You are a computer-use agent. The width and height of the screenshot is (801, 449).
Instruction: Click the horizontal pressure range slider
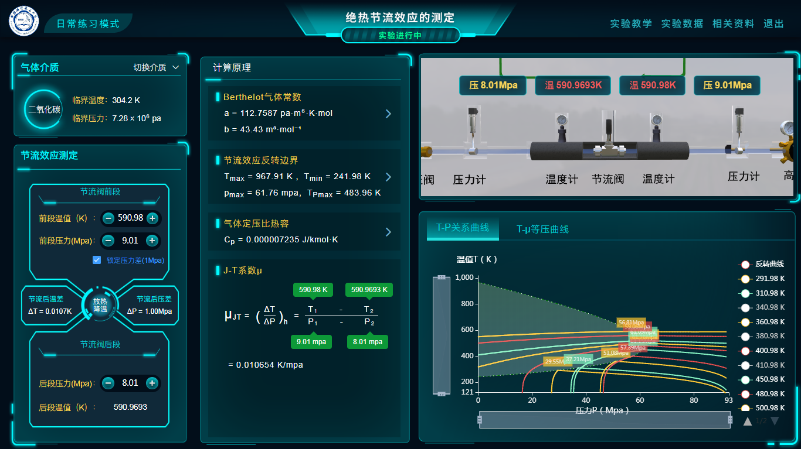click(x=605, y=420)
